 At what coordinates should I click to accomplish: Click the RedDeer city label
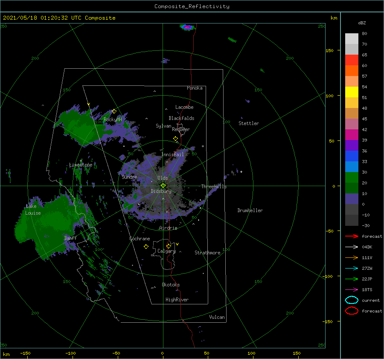tap(181, 129)
